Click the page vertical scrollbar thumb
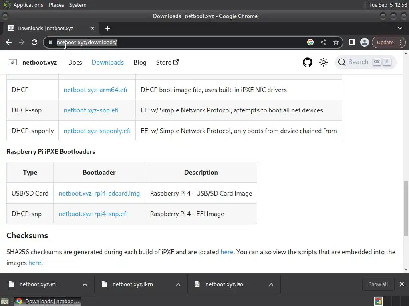The image size is (409, 306). click(x=406, y=208)
